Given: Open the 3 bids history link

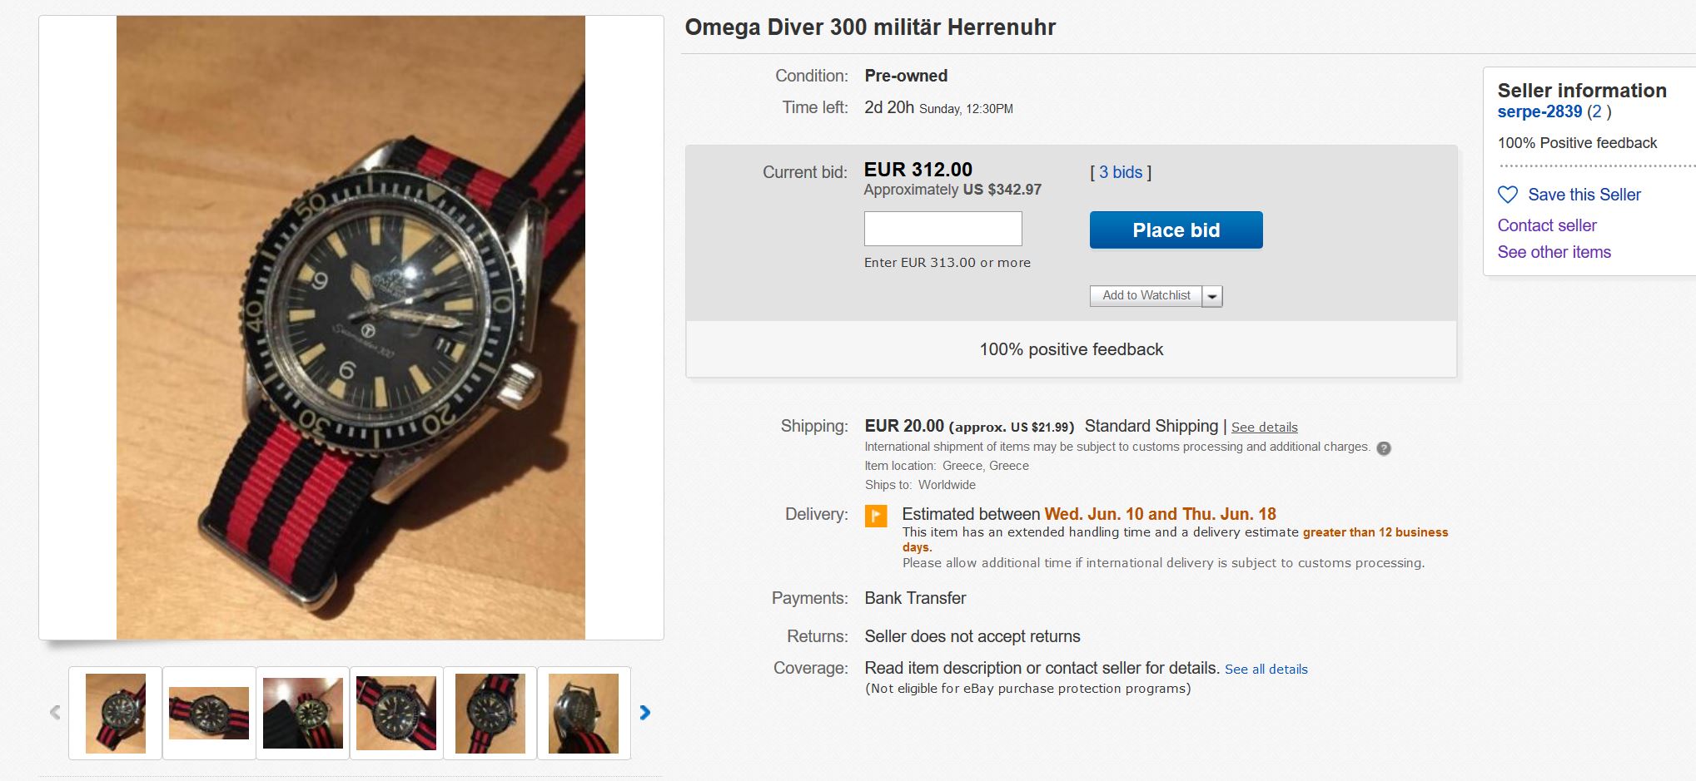Looking at the screenshot, I should coord(1121,172).
